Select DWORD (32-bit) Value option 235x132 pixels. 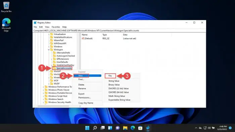click(x=119, y=88)
